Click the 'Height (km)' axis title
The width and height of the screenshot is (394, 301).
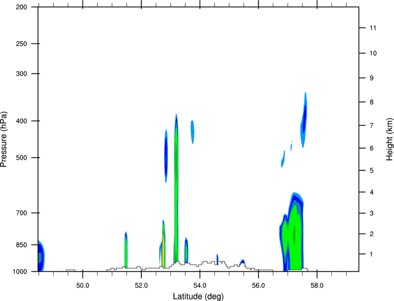tap(389, 139)
